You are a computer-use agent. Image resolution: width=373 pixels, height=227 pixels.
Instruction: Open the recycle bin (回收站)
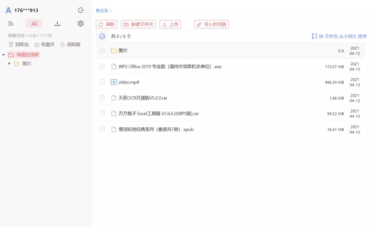tap(19, 45)
